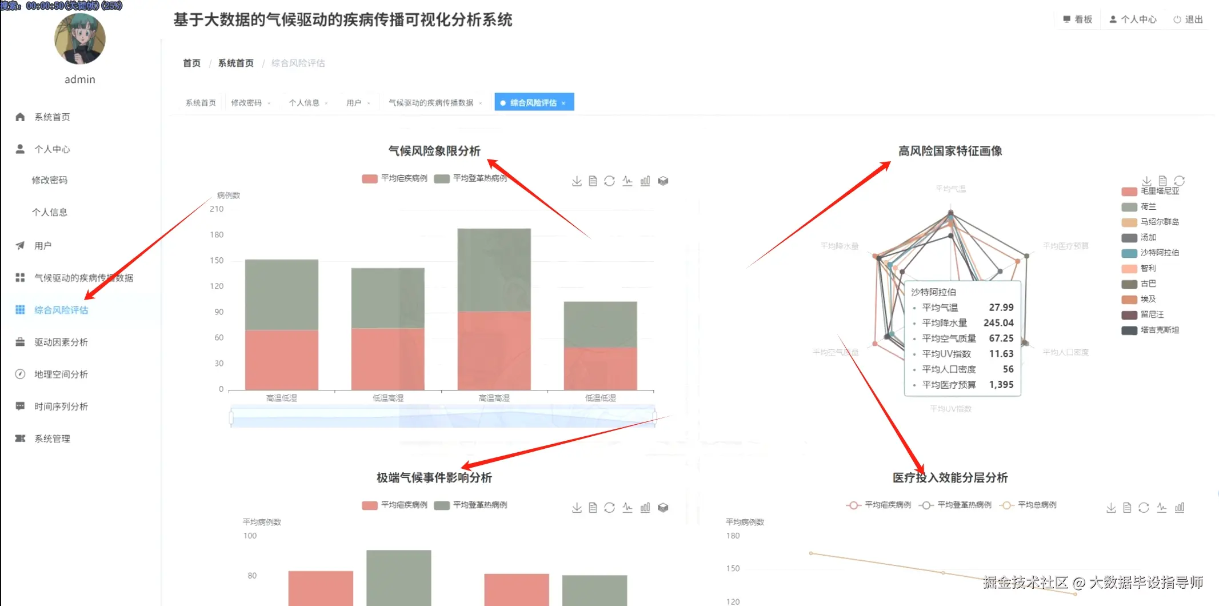Toggle 塔吉克斯坦 series in radar legend
The width and height of the screenshot is (1219, 606).
pos(1150,330)
